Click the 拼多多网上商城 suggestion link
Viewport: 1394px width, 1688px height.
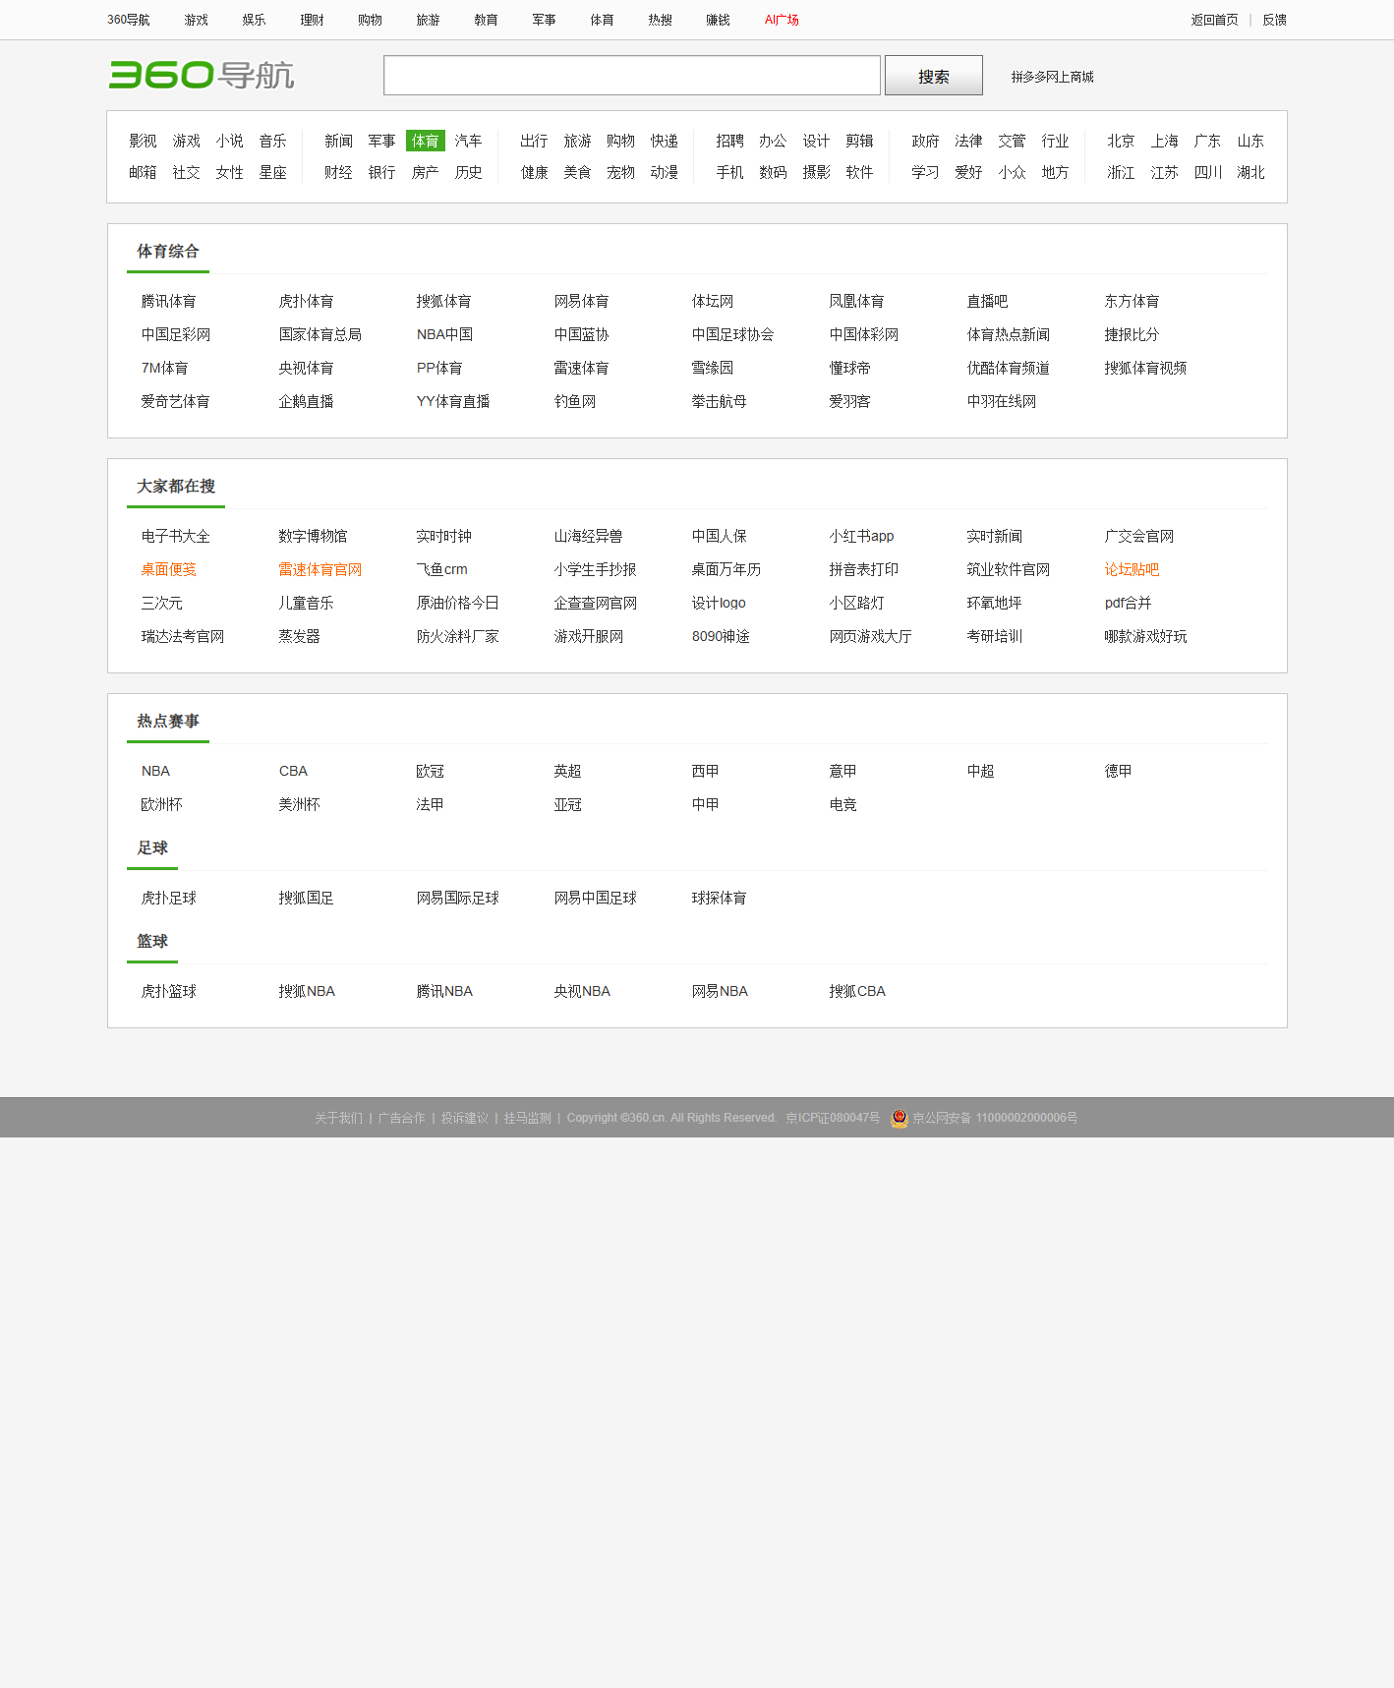[1052, 77]
